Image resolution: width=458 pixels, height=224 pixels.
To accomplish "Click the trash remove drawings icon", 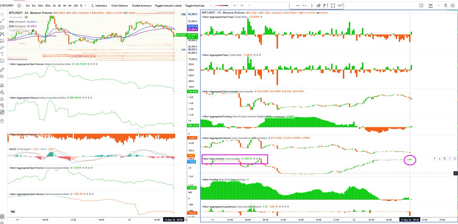I will [x=2, y=122].
